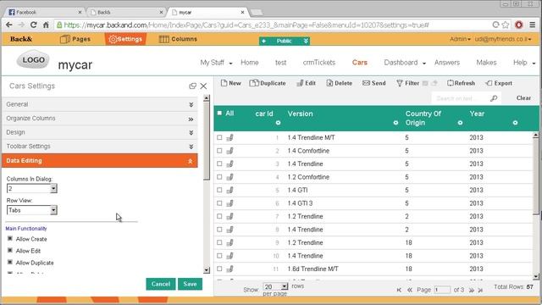
Task: Edit row 1.4 Trendline M/T icon
Action: (230, 137)
